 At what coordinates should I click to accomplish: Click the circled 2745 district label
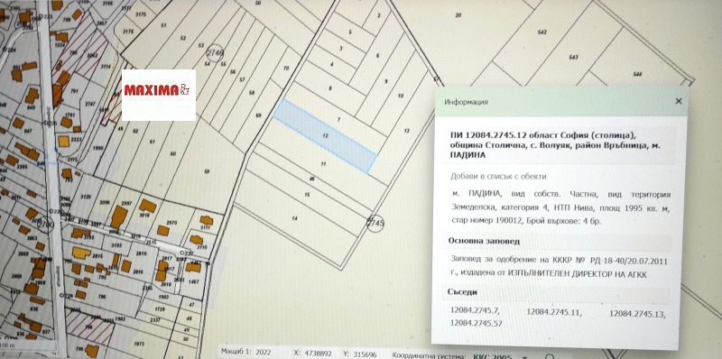coord(375,223)
